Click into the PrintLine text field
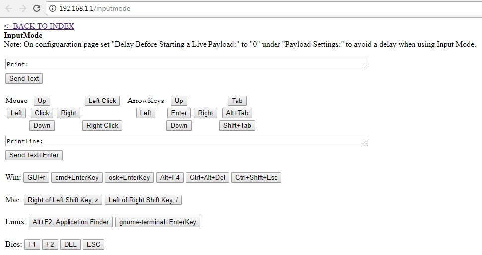 tap(186, 141)
